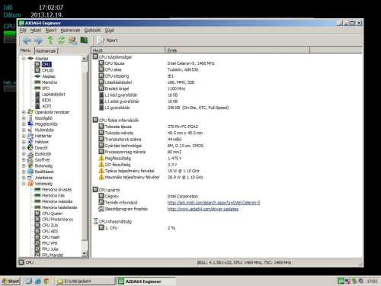Image resolution: width=381 pixels, height=286 pixels.
Task: Collapse the top Alaplap tree node
Action: pos(24,59)
